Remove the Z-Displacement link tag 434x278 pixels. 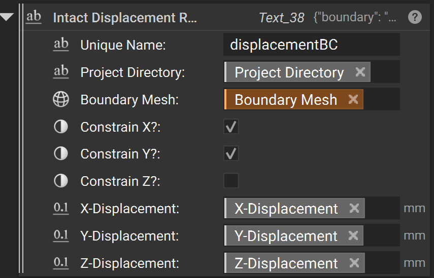[354, 263]
